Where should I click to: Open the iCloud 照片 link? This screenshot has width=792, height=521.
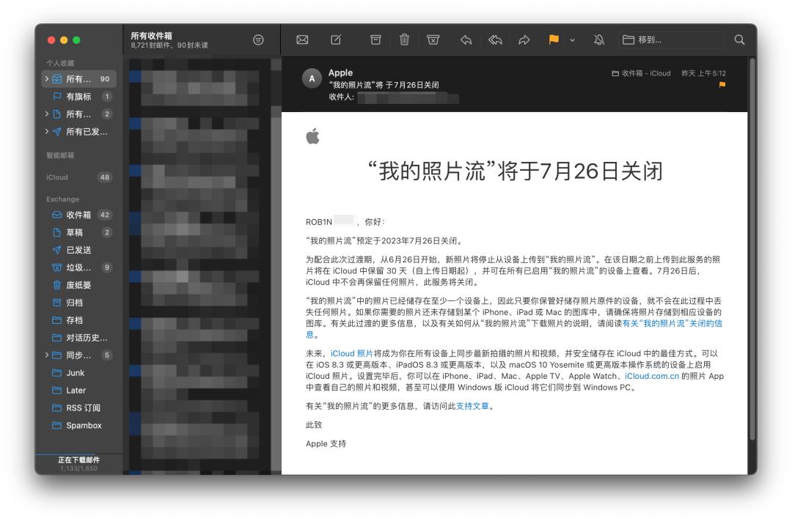click(x=351, y=353)
